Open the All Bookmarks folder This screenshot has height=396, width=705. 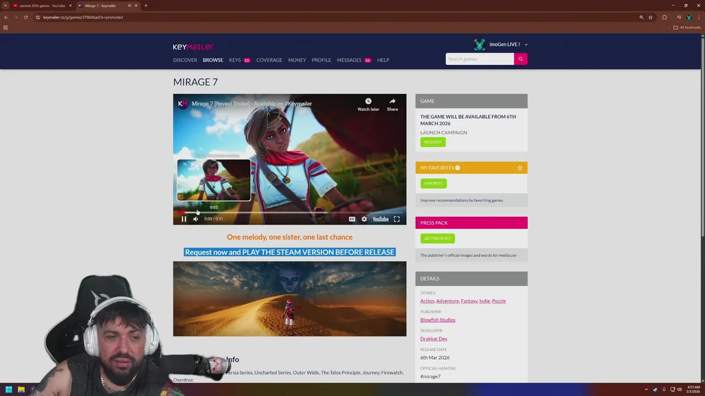(x=687, y=28)
